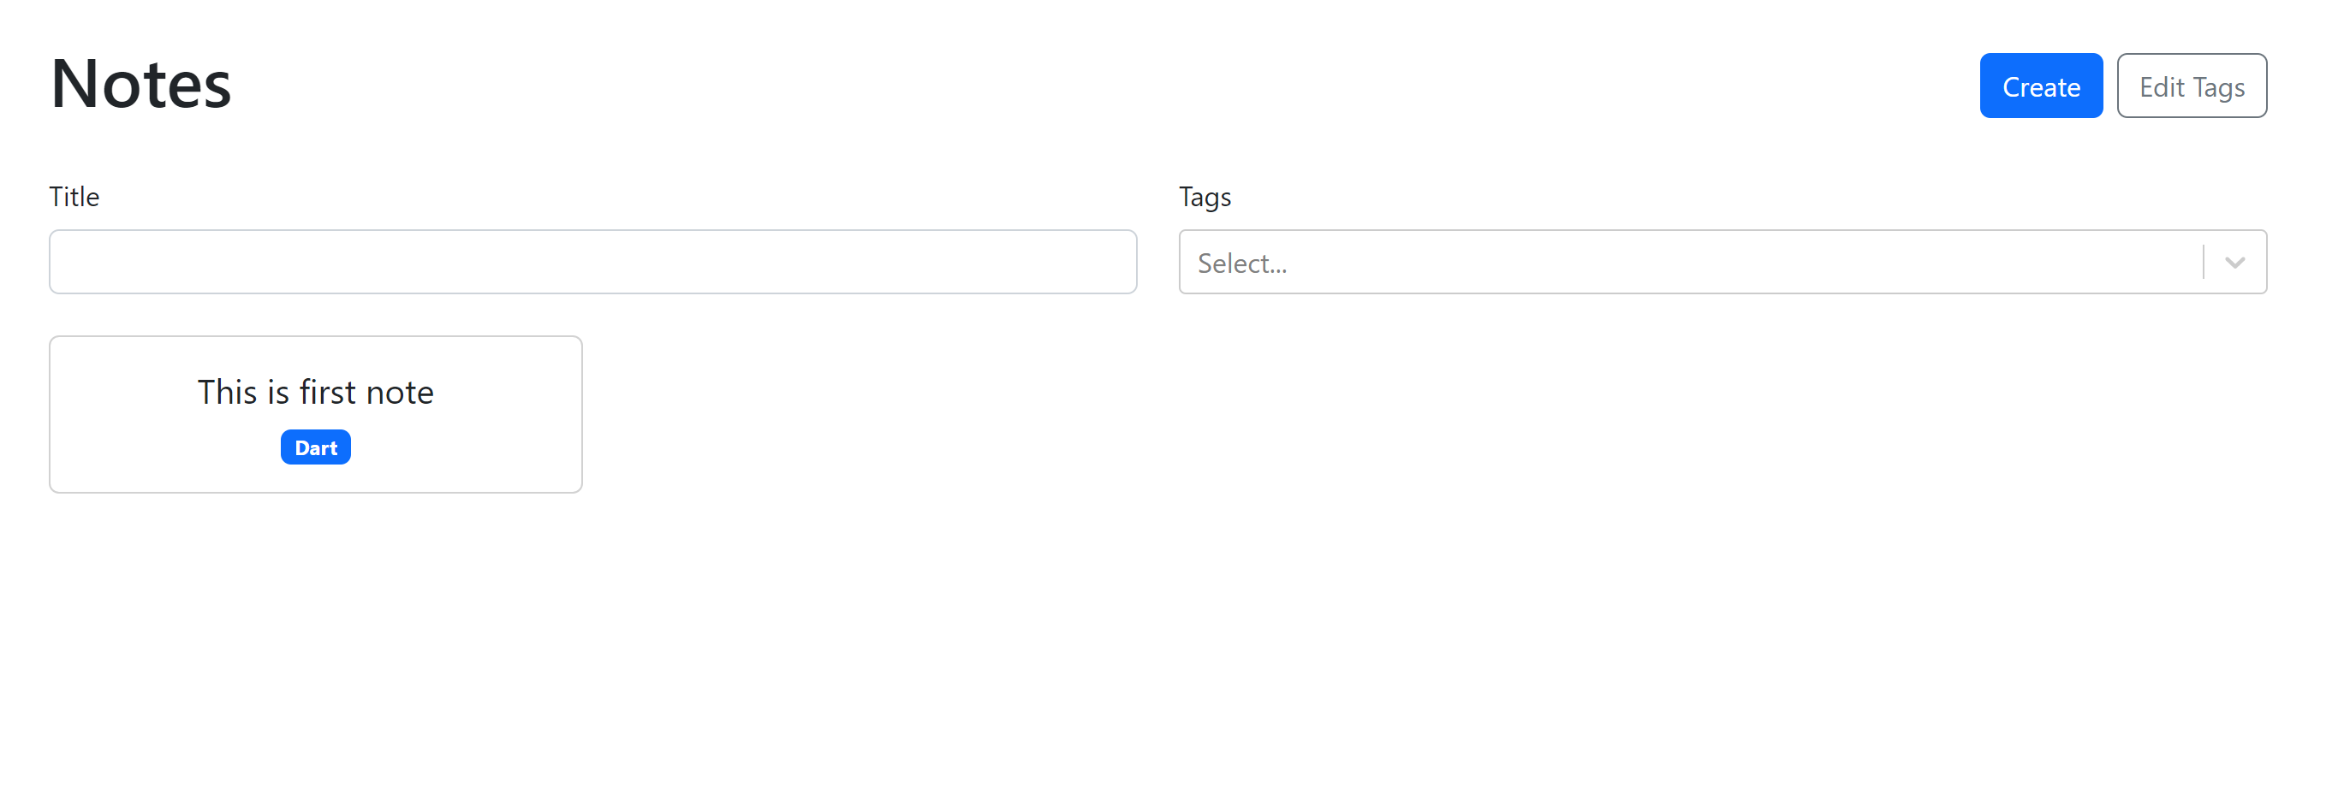Click the Select... placeholder text
Image resolution: width=2350 pixels, height=805 pixels.
[x=1241, y=263]
